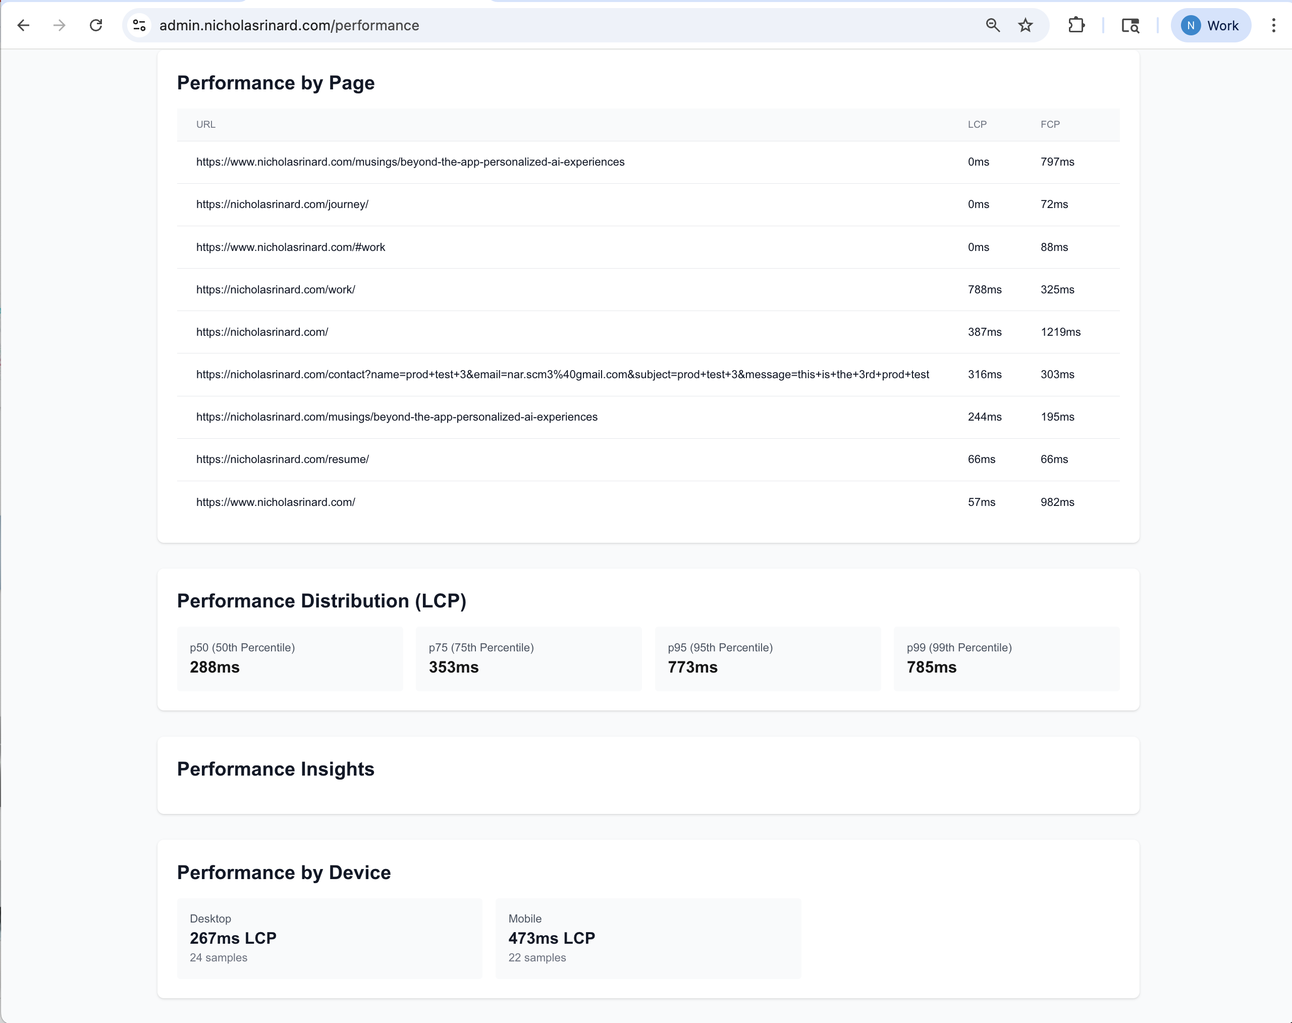
Task: Click the musings article URL in the table
Action: coord(410,162)
